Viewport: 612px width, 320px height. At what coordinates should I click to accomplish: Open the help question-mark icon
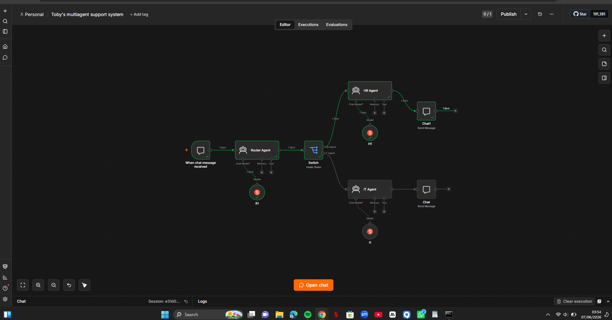(5, 288)
